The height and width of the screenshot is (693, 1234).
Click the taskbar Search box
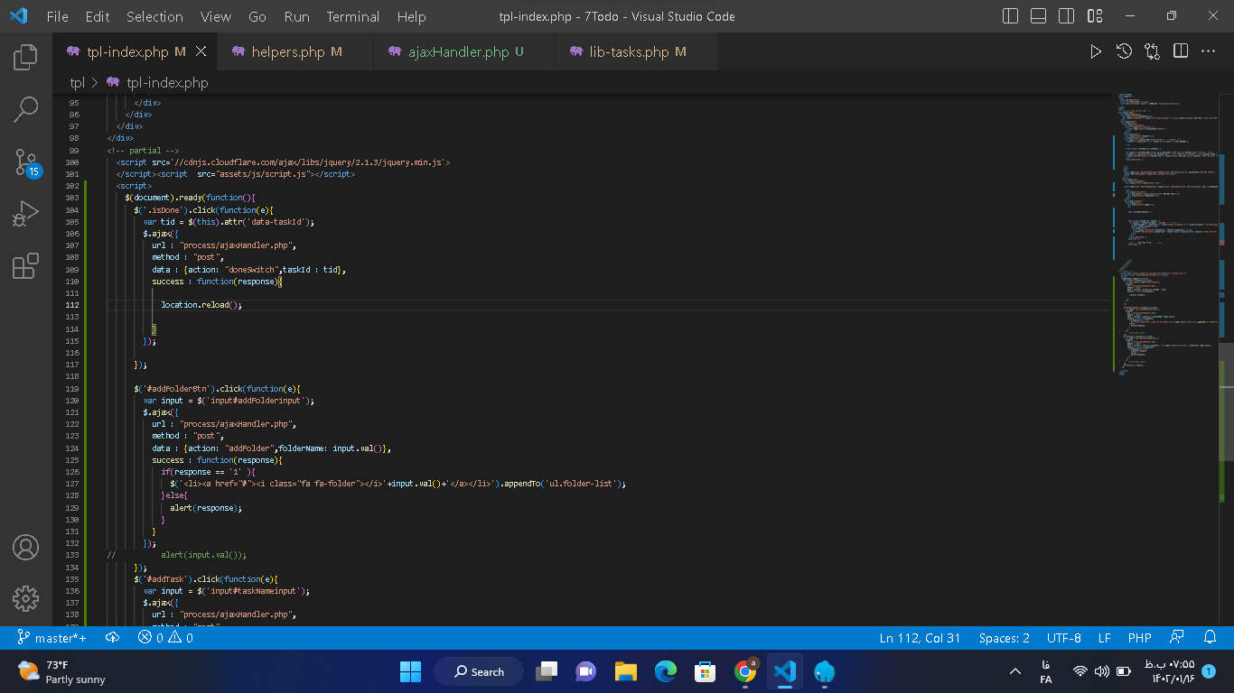point(479,671)
